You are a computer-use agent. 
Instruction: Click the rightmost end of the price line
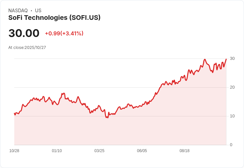click(226, 59)
